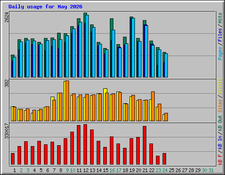Click day 2 on the x-axis

tap(21, 170)
